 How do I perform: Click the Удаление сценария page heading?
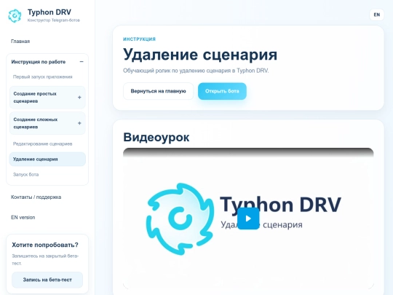pos(200,54)
